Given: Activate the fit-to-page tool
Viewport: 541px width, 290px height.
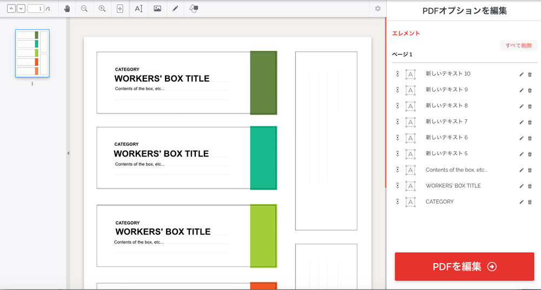Looking at the screenshot, I should point(120,9).
